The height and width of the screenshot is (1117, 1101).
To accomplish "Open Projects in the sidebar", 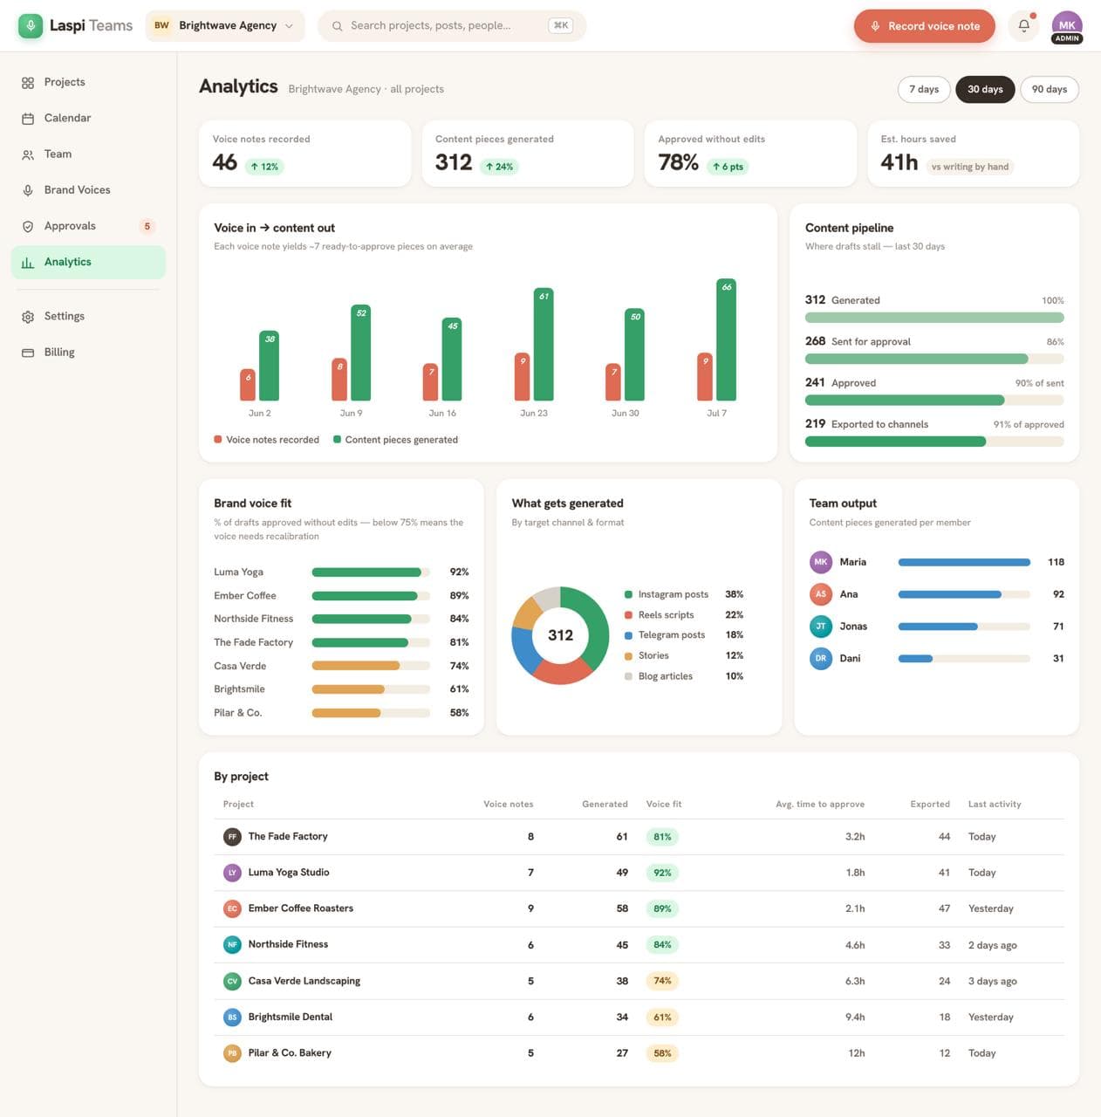I will tap(88, 82).
